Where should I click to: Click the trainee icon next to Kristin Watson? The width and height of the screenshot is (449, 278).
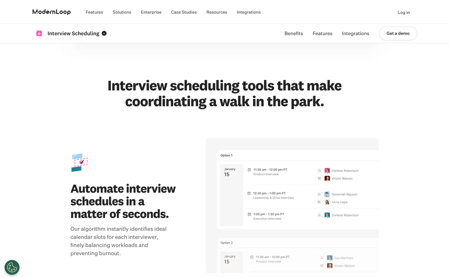pos(319,178)
